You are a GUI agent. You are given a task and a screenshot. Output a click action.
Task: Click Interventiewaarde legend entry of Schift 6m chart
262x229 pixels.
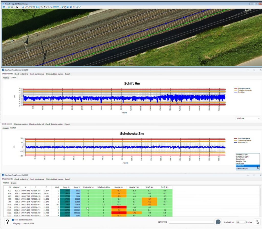tap(242, 88)
